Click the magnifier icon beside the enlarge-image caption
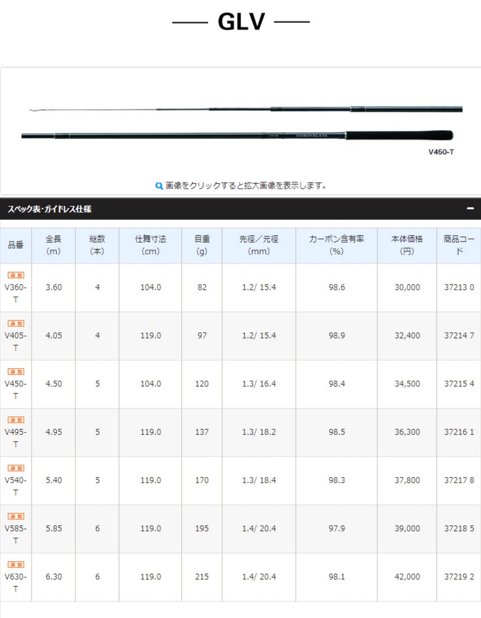Viewport: 481px width, 618px height. [x=159, y=186]
